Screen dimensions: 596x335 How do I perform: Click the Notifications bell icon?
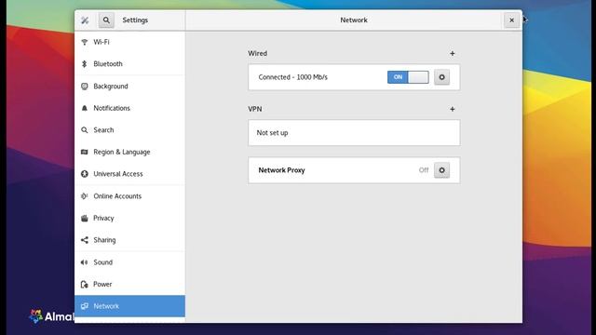point(85,108)
